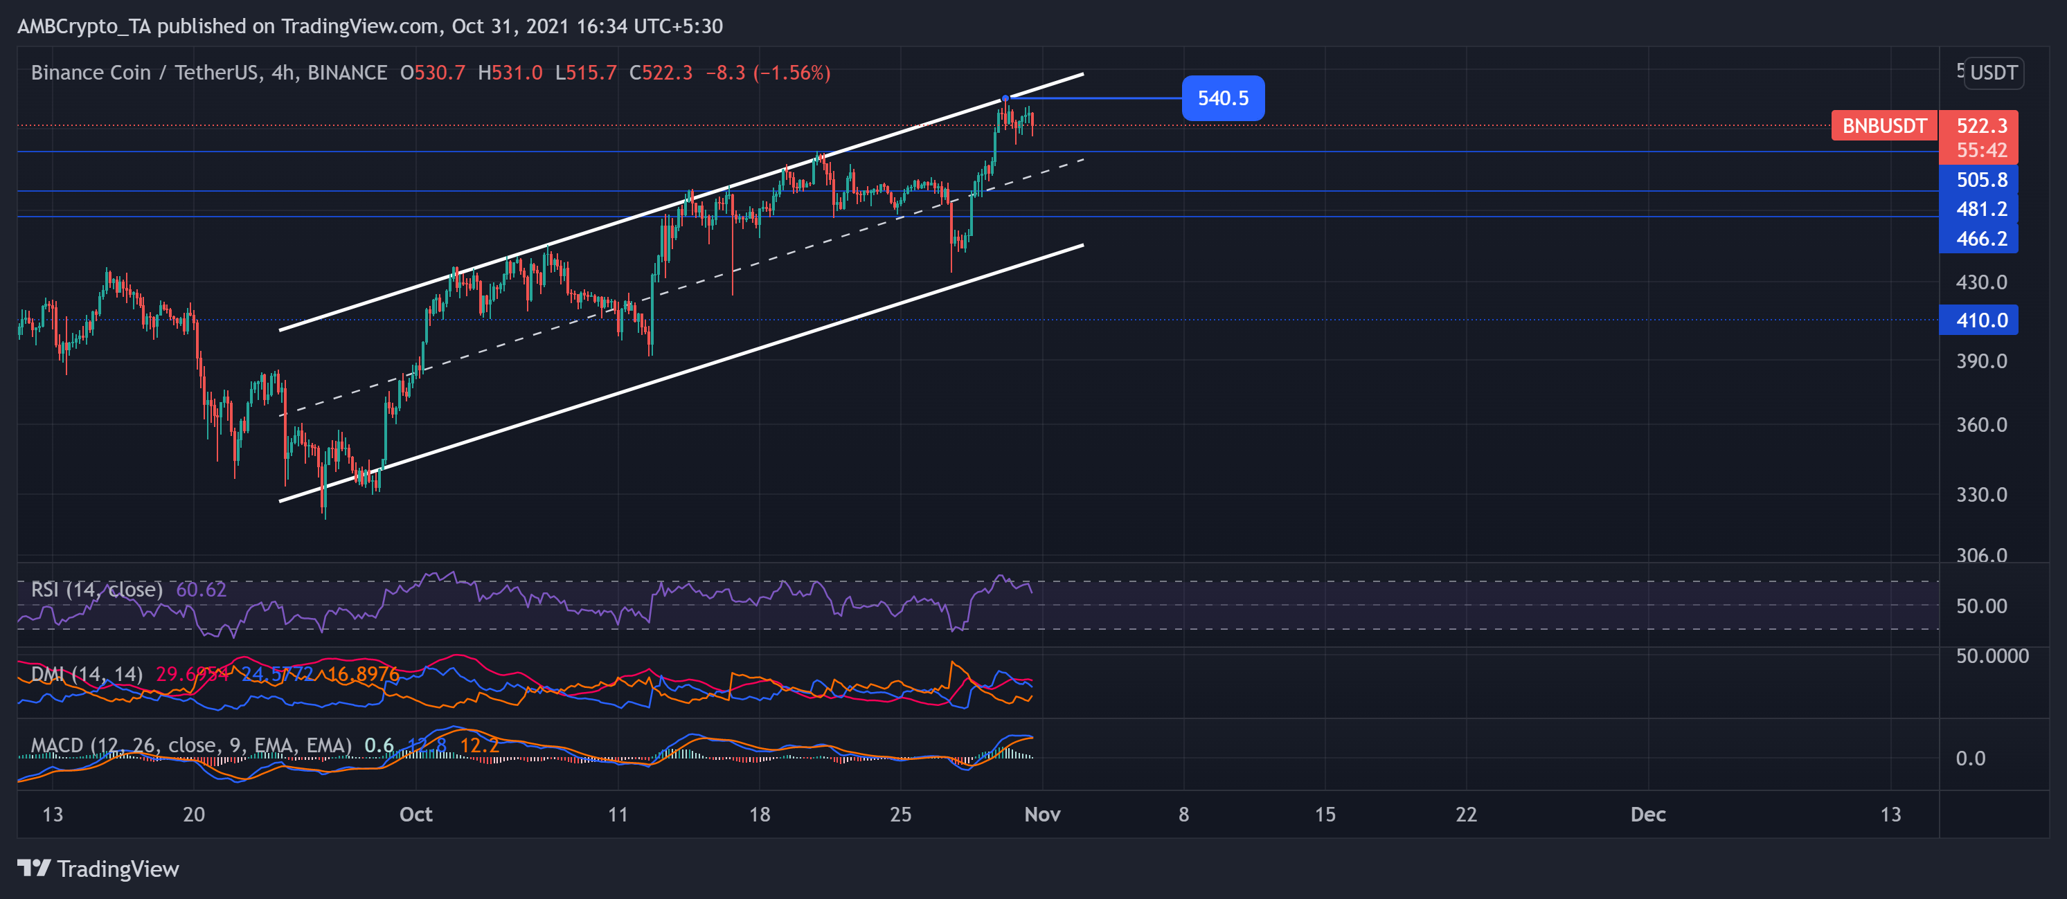Click the blue 540.5 price flag callout
The height and width of the screenshot is (899, 2067).
click(1223, 98)
